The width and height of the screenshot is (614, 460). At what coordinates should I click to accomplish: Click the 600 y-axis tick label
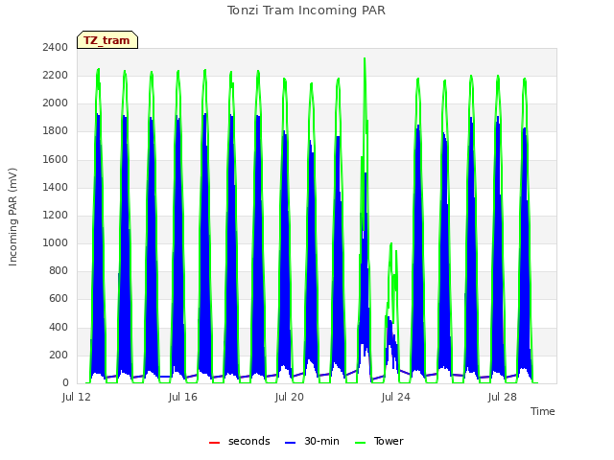pyautogui.click(x=59, y=299)
